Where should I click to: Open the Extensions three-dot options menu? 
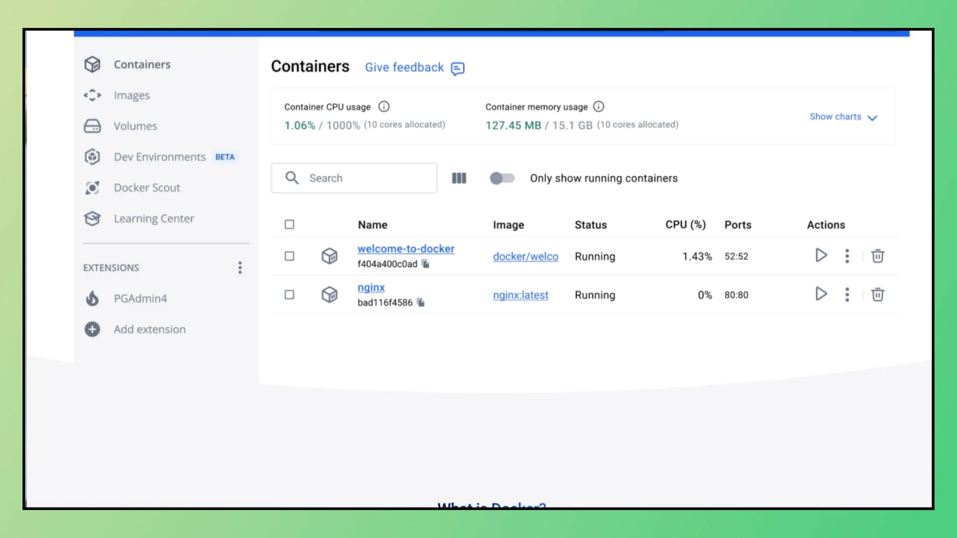pyautogui.click(x=240, y=268)
